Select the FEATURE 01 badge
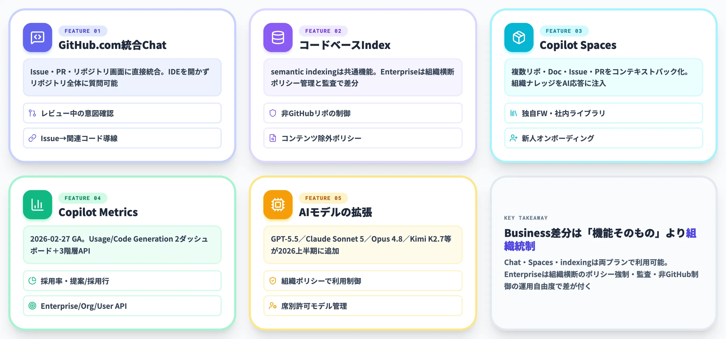Screen dimensions: 726x339 (83, 31)
